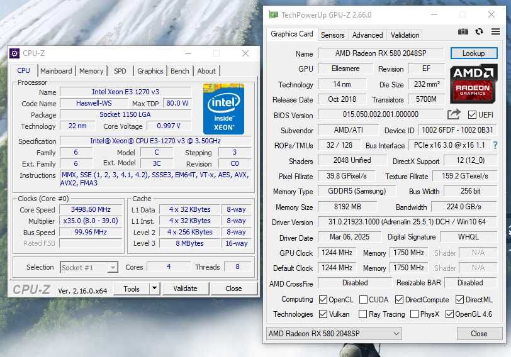Switch to the Memory tab in CPU-Z
This screenshot has width=511, height=357.
[91, 71]
